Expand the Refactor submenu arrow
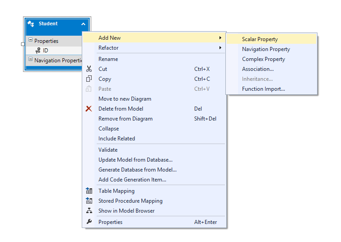The height and width of the screenshot is (242, 341). point(220,47)
